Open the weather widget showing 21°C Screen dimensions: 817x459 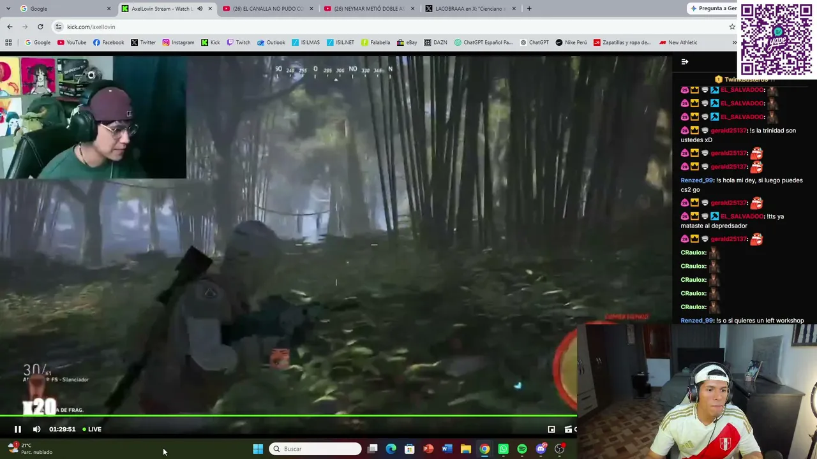tap(30, 449)
